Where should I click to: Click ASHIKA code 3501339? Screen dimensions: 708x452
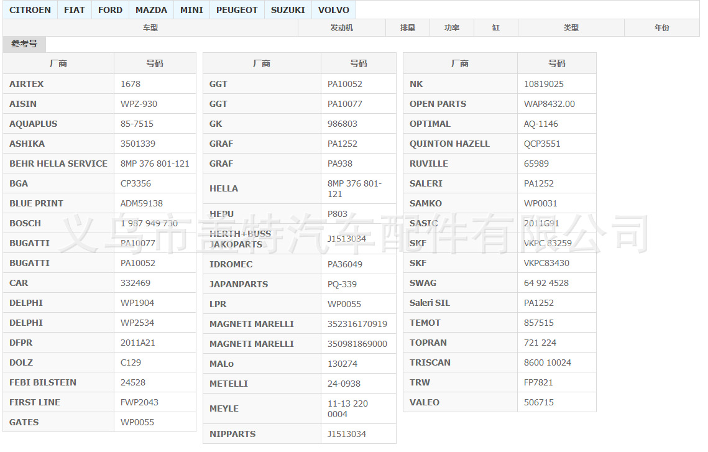[x=155, y=144]
